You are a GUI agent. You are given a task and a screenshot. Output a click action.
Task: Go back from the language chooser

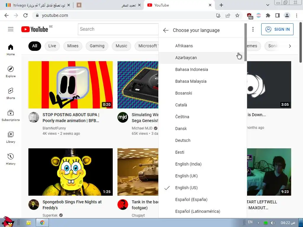click(166, 30)
